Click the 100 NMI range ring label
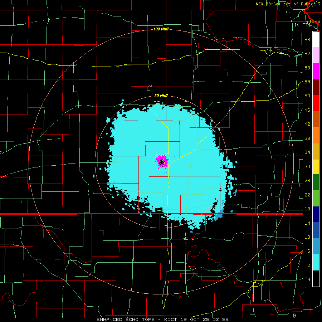The height and width of the screenshot is (322, 322). click(x=161, y=29)
